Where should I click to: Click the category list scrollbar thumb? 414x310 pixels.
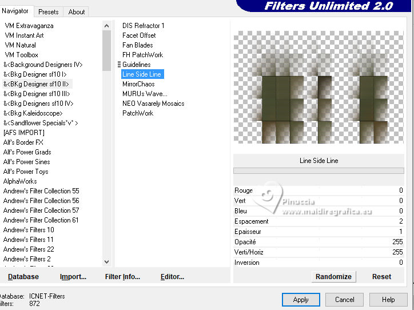(107, 50)
